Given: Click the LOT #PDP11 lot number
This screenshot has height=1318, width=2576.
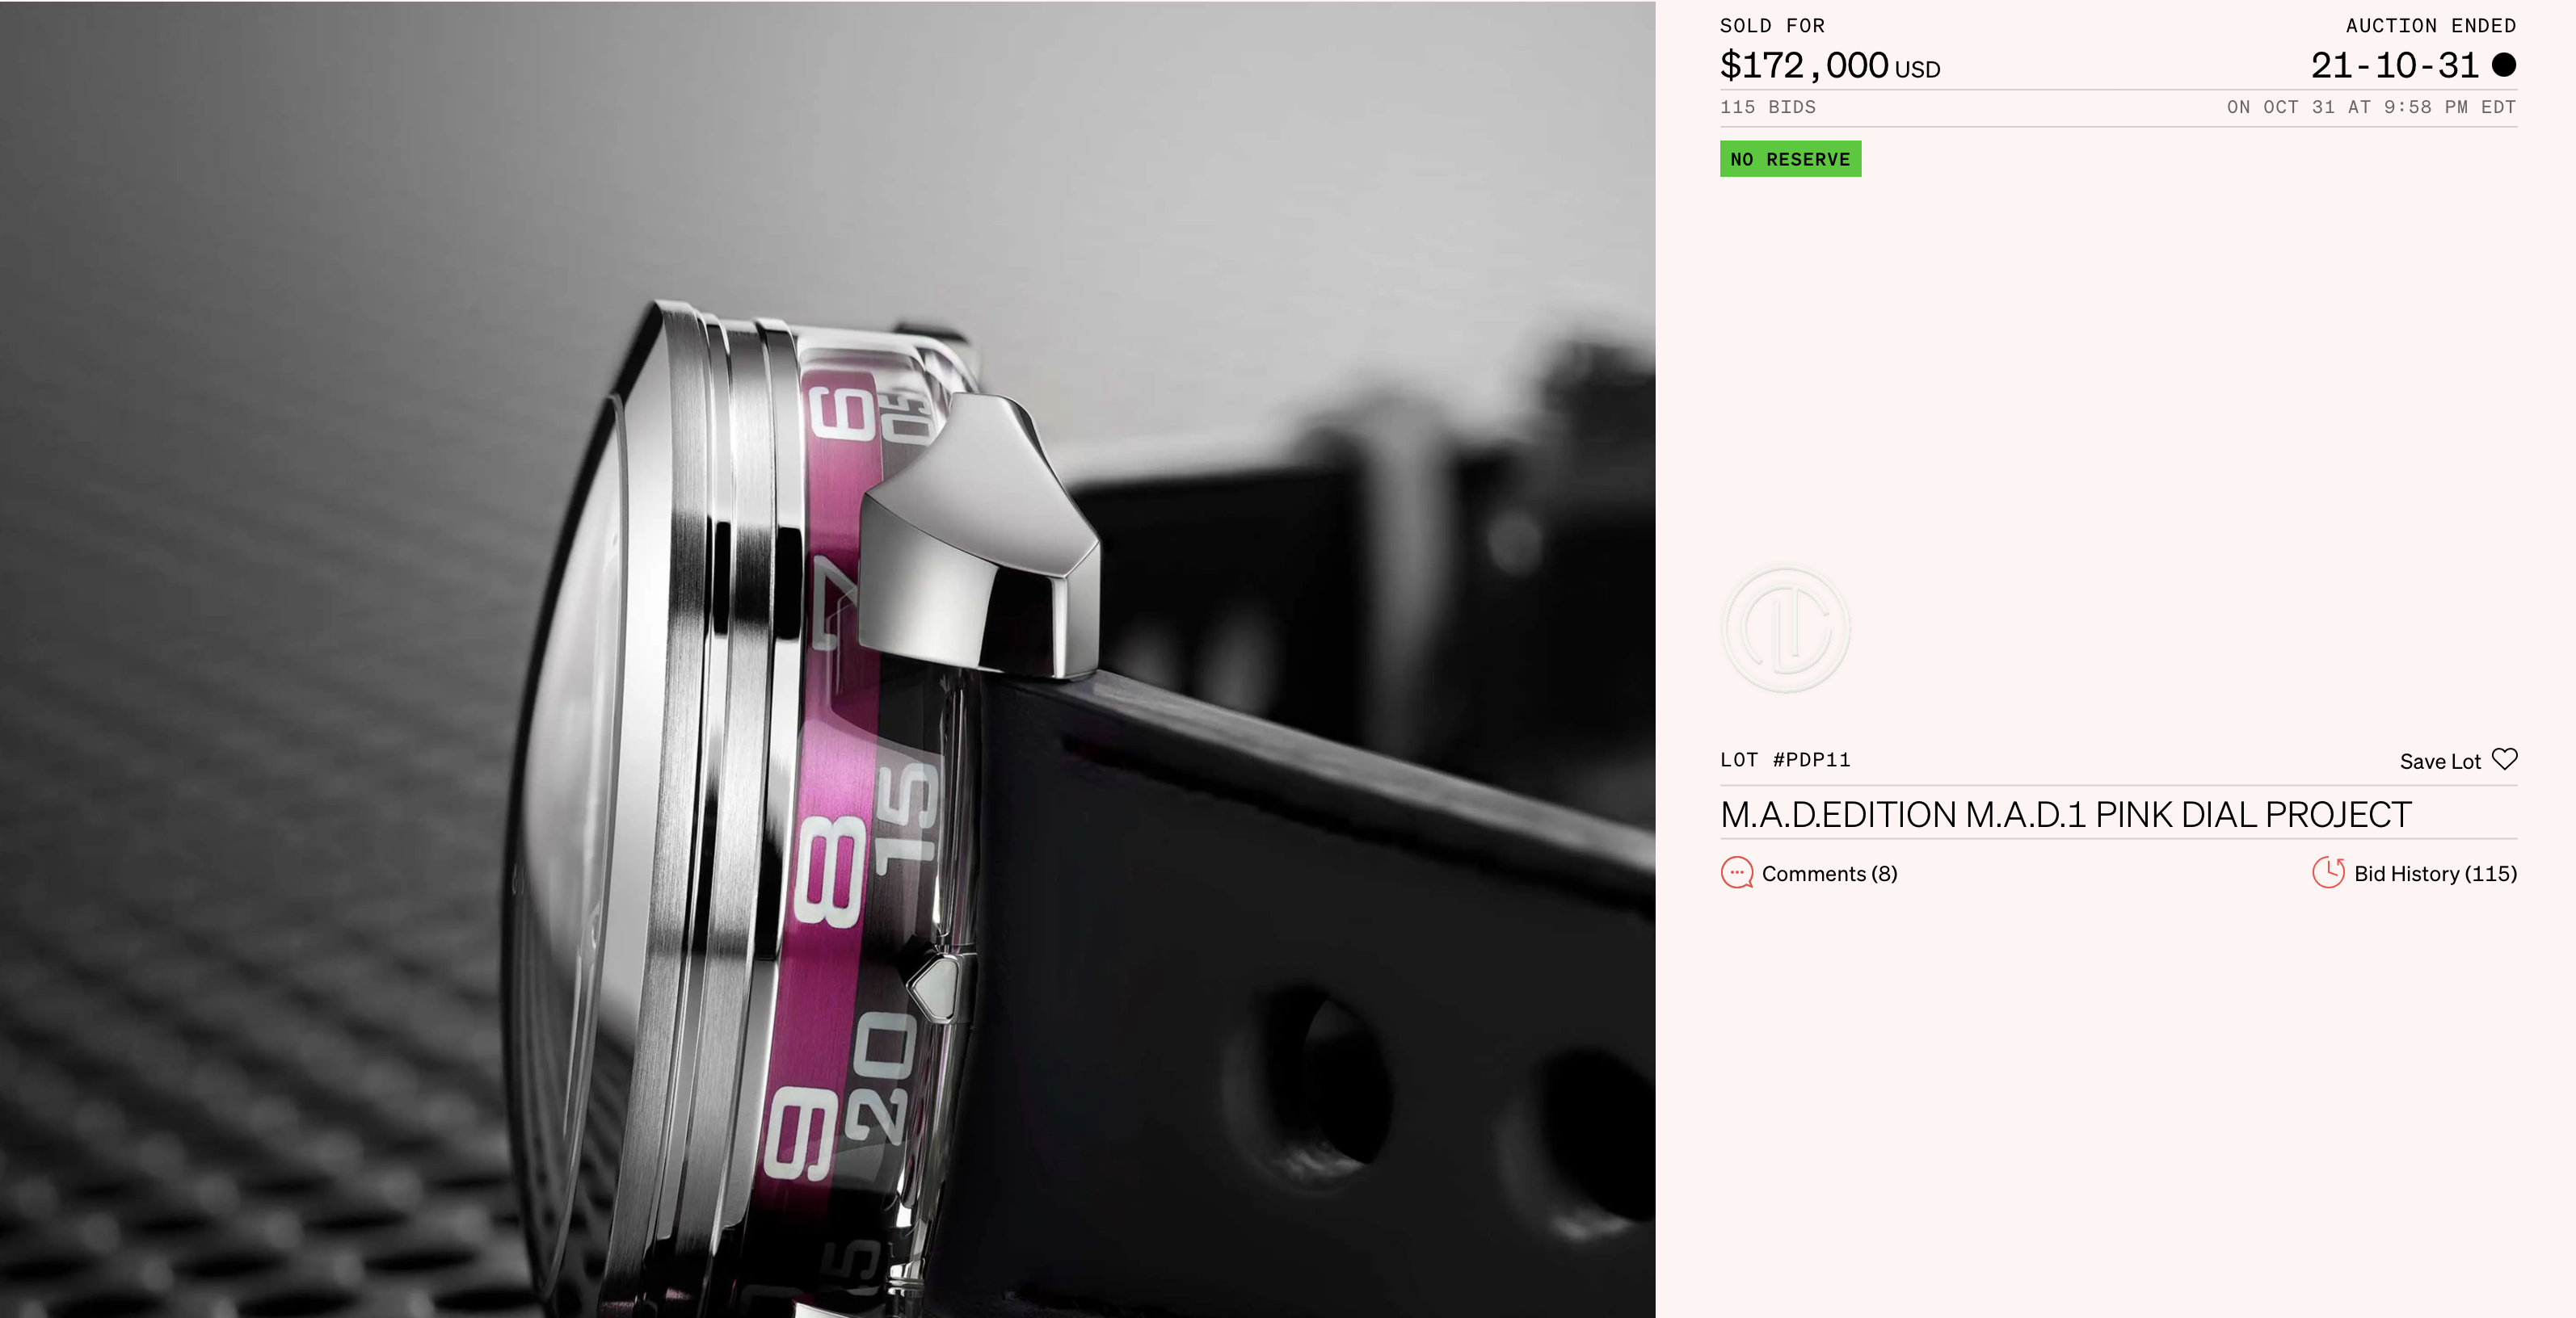Looking at the screenshot, I should point(1785,759).
